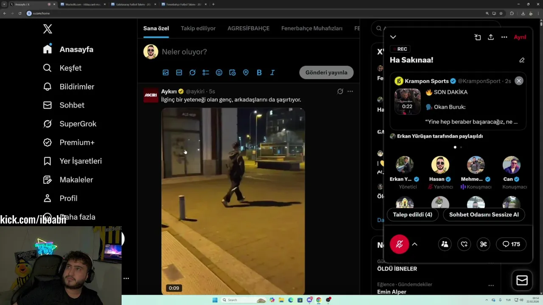Click Gönderi yayınla button
The width and height of the screenshot is (543, 305).
[x=326, y=72]
